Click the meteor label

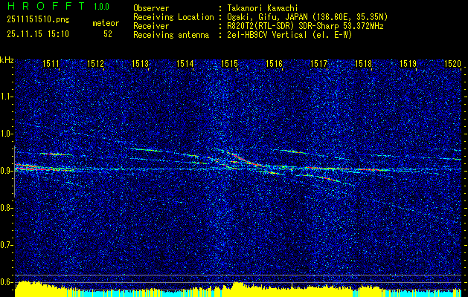pyautogui.click(x=106, y=23)
